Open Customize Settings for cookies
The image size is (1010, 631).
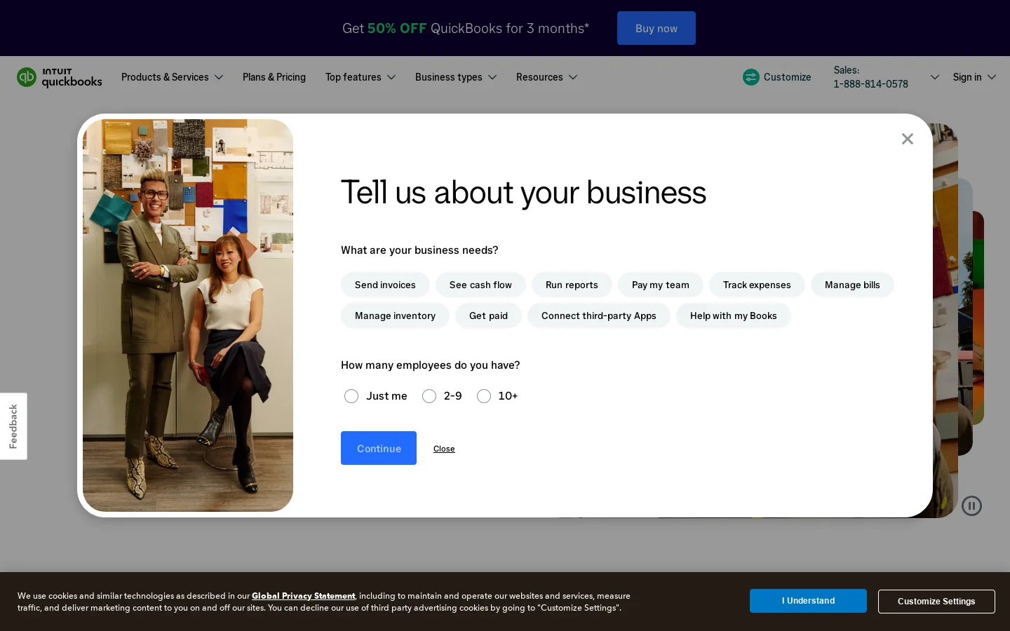point(936,602)
